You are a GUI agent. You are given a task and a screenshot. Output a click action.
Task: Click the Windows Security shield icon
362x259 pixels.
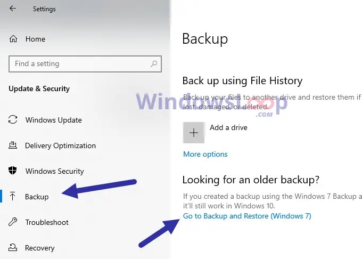12,171
